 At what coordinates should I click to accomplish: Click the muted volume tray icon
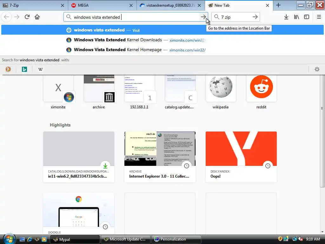[x=301, y=239]
